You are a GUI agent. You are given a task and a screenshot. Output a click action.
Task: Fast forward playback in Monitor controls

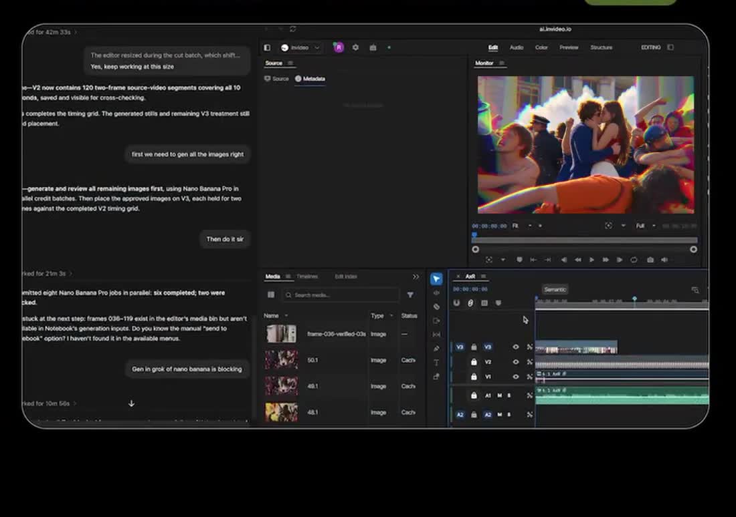(606, 260)
